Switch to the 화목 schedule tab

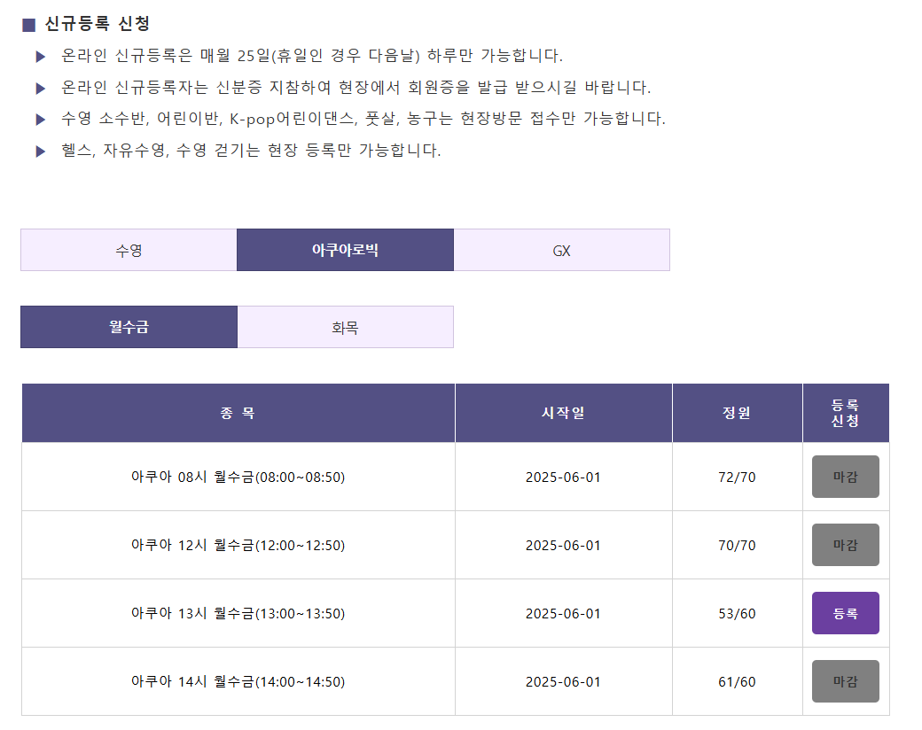tap(345, 328)
